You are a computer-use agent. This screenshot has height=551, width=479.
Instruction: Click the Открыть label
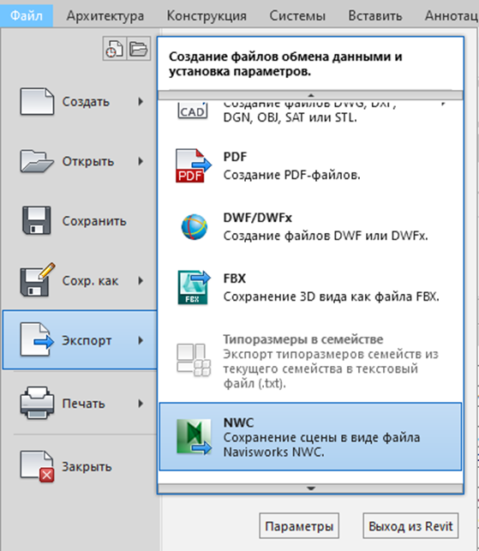pyautogui.click(x=88, y=161)
